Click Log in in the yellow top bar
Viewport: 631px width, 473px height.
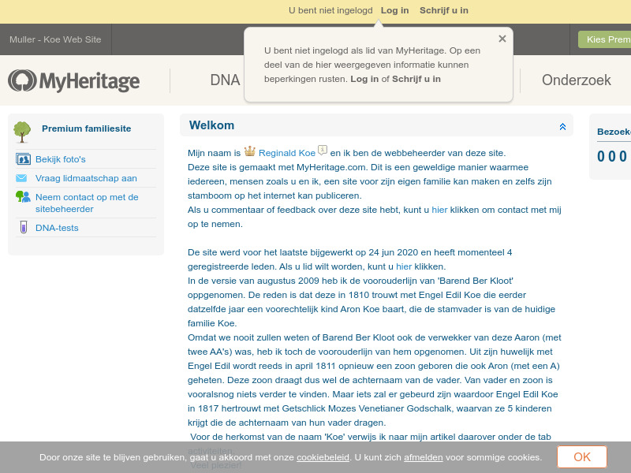[395, 10]
